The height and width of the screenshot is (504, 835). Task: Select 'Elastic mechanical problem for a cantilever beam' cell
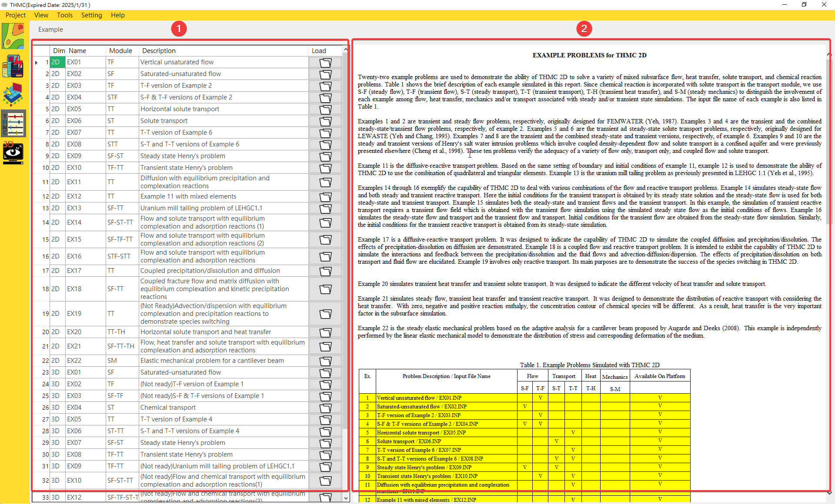224,361
